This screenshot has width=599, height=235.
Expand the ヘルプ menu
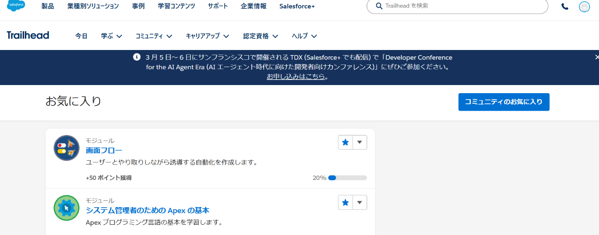305,36
